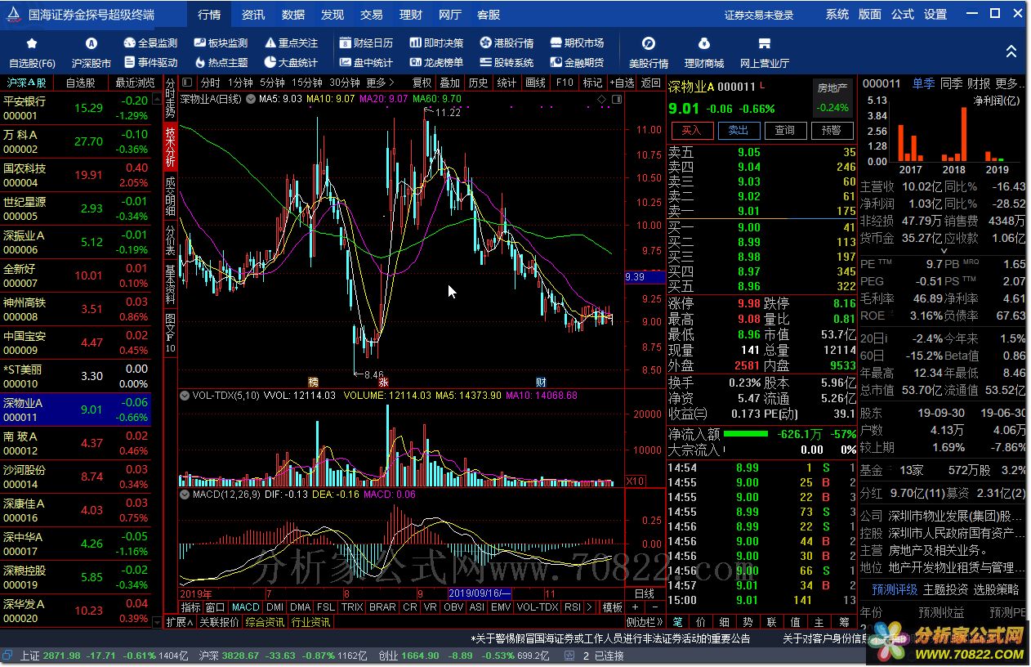Click 返回 button in chart toolbar
Image resolution: width=1031 pixels, height=667 pixels.
[651, 83]
